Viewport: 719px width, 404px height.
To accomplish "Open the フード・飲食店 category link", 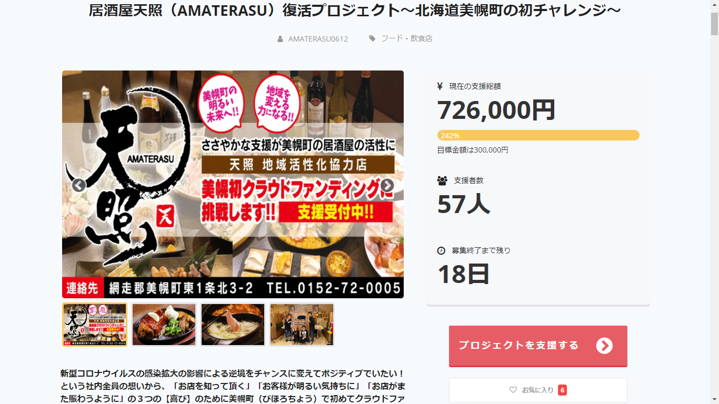I will [407, 38].
